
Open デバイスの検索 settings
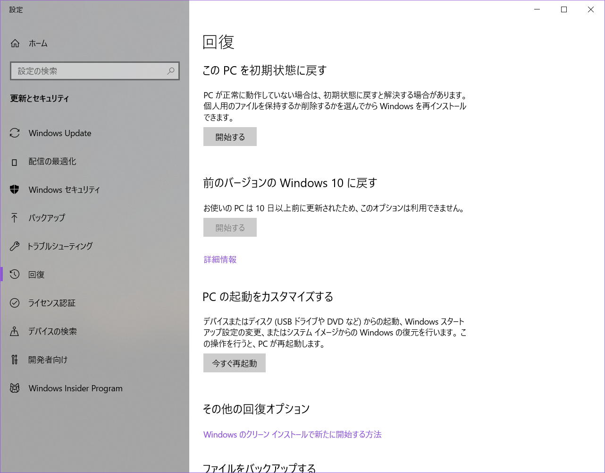tap(94, 331)
